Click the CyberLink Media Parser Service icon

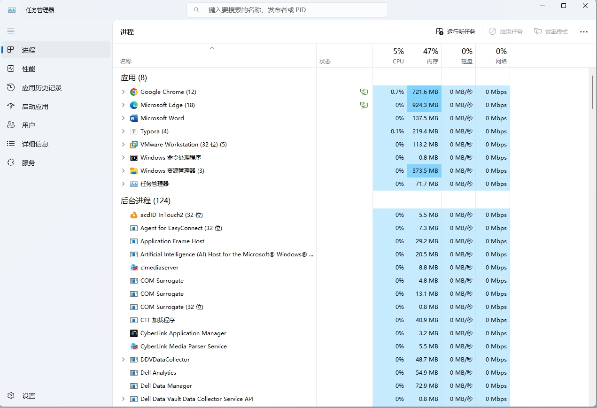(134, 346)
